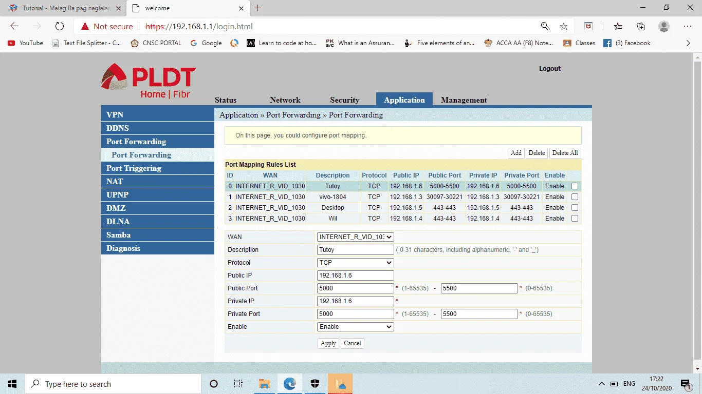Image resolution: width=702 pixels, height=394 pixels.
Task: Open the Learn to code bookmark
Action: click(x=282, y=43)
